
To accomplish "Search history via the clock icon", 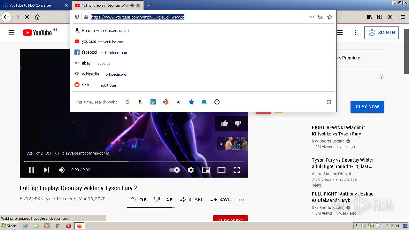I will tap(217, 102).
